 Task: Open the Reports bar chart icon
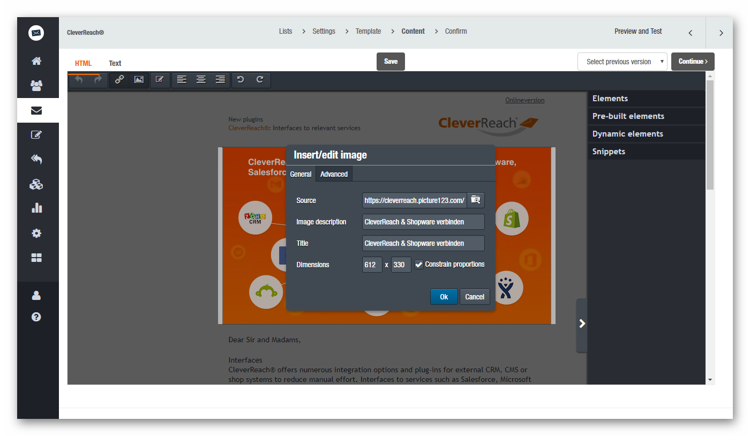coord(36,208)
